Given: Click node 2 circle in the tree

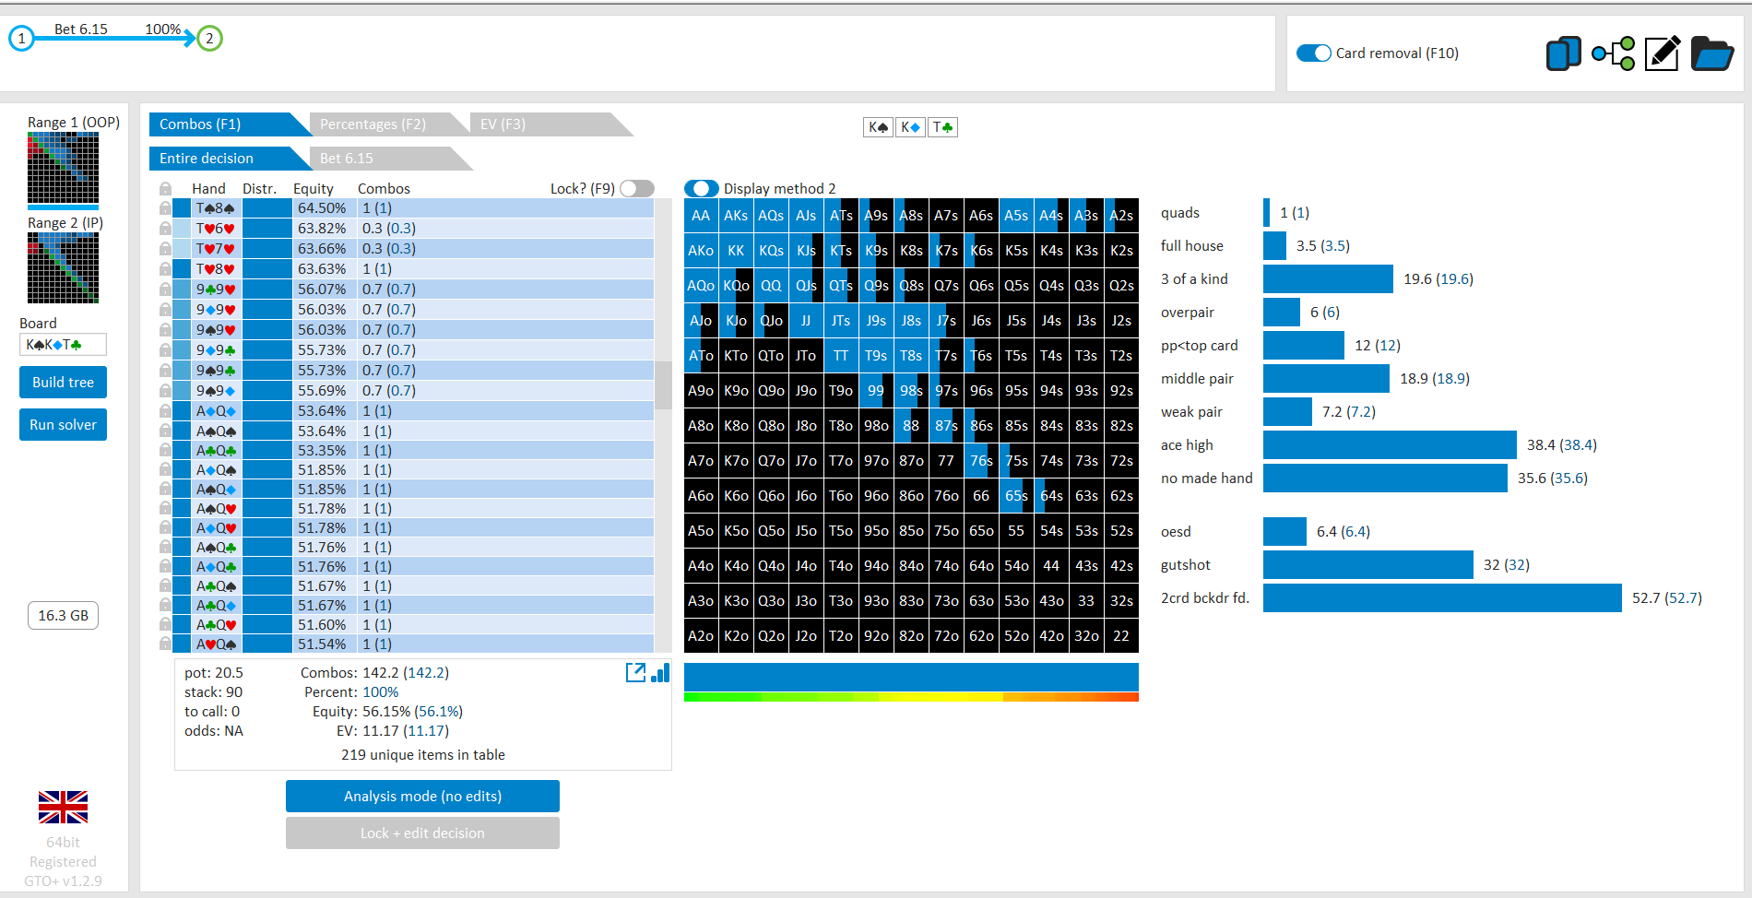Looking at the screenshot, I should pos(210,39).
